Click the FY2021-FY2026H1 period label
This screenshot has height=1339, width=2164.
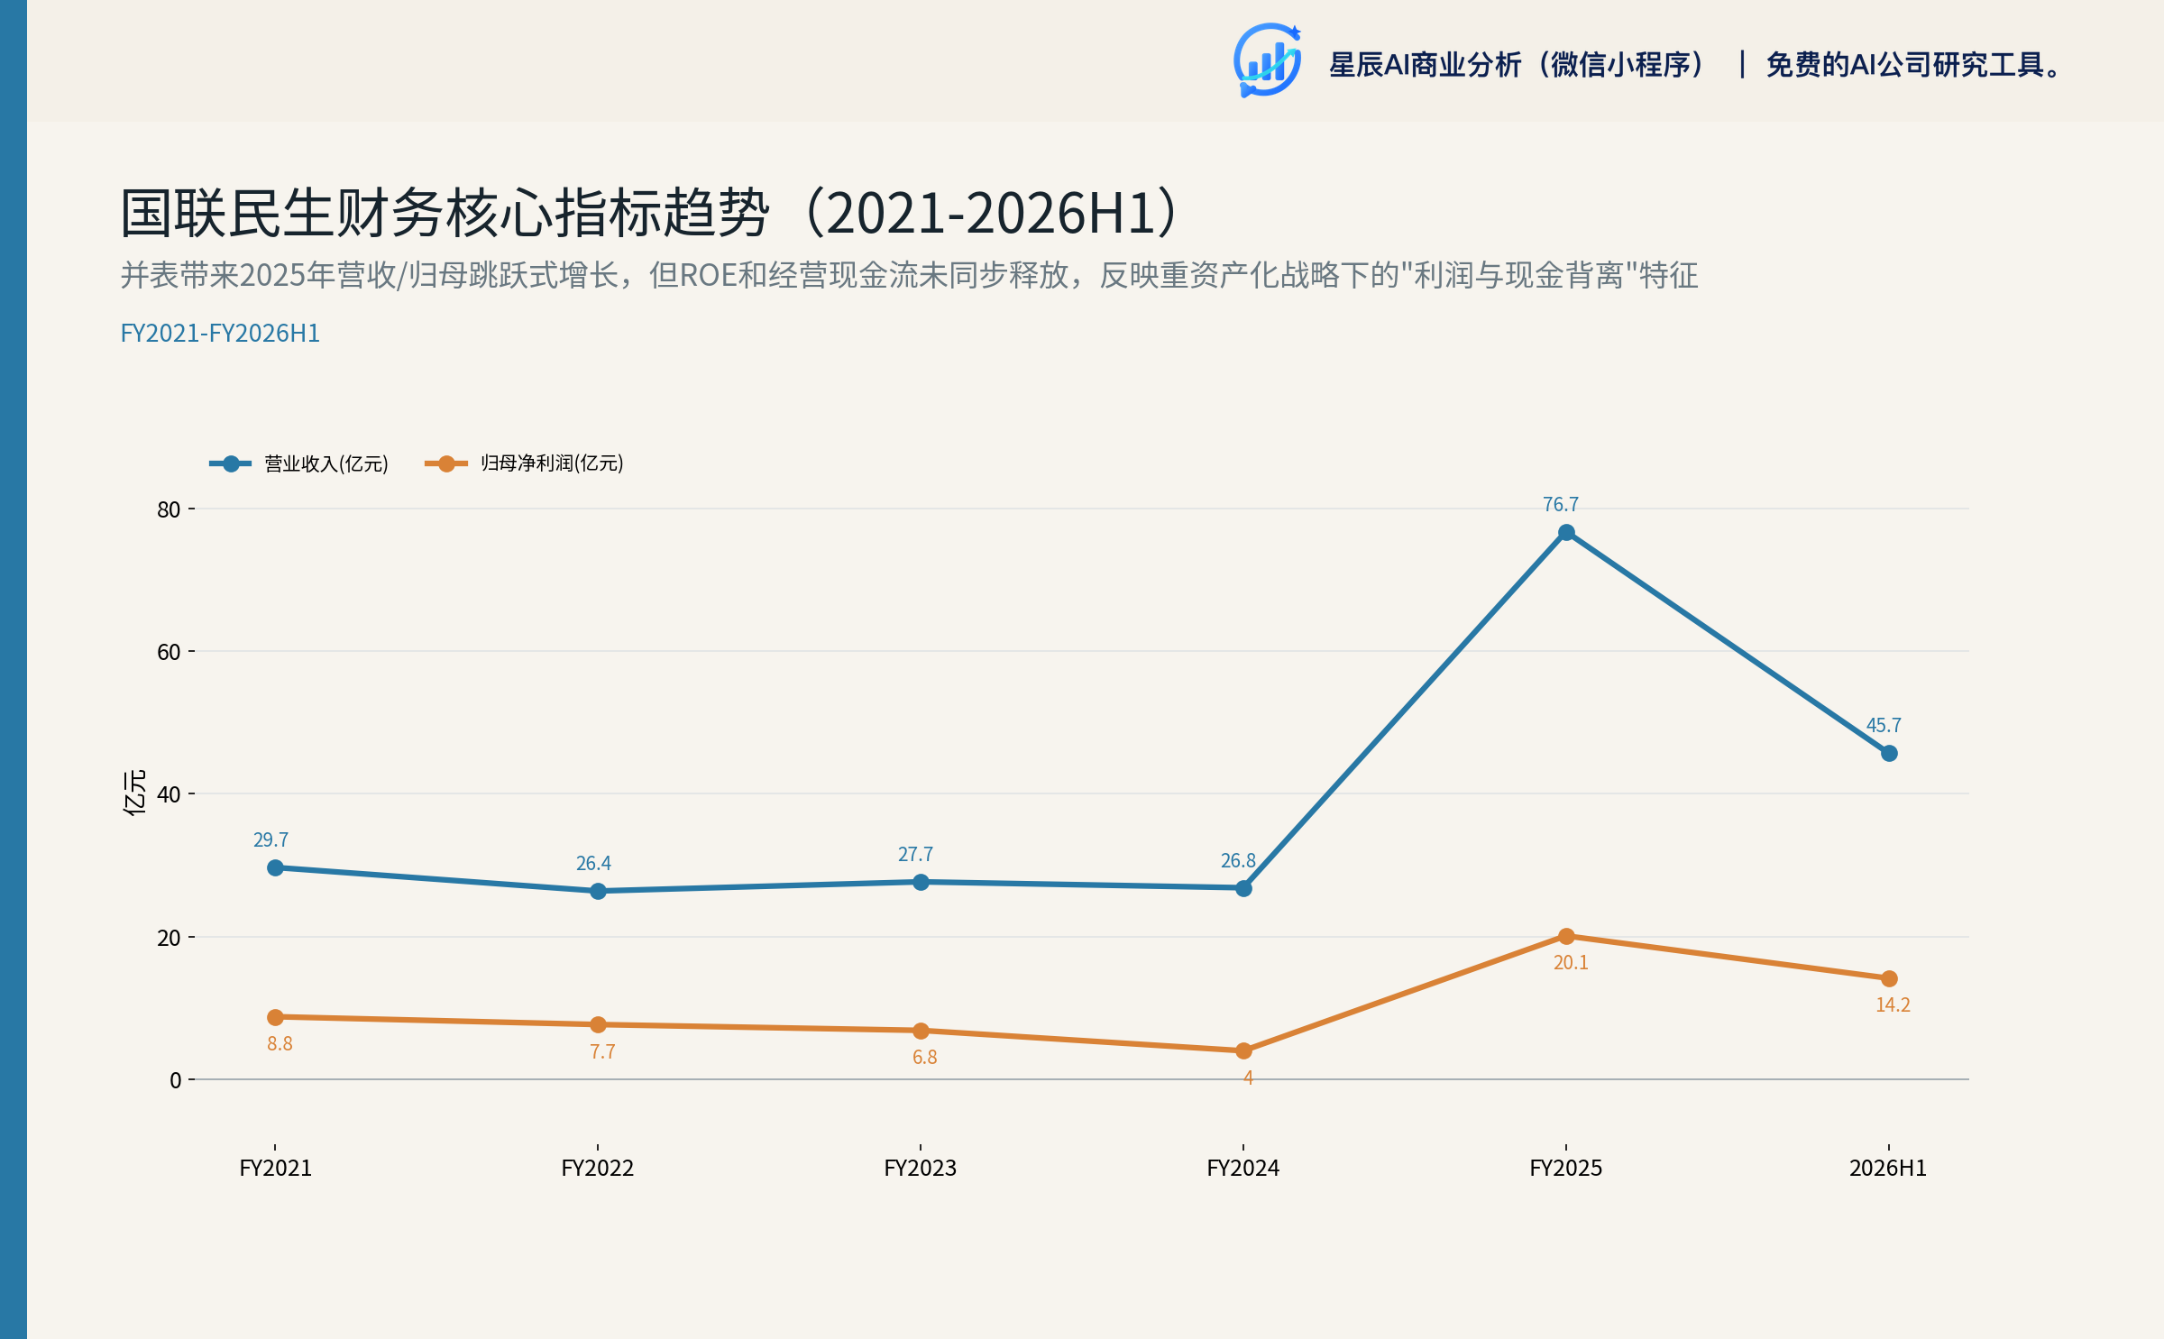[220, 334]
